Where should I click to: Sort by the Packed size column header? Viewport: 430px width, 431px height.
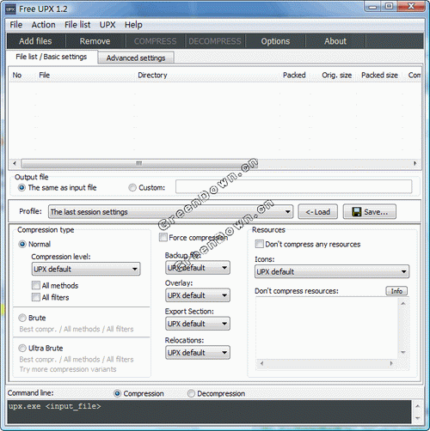[379, 76]
